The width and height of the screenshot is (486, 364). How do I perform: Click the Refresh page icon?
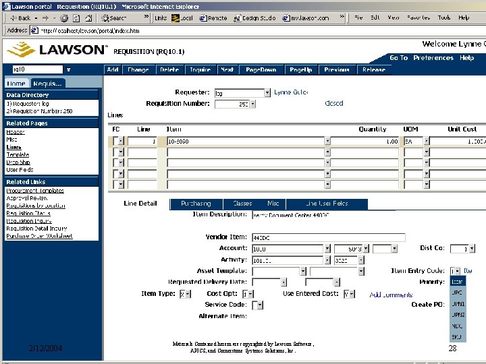click(76, 18)
